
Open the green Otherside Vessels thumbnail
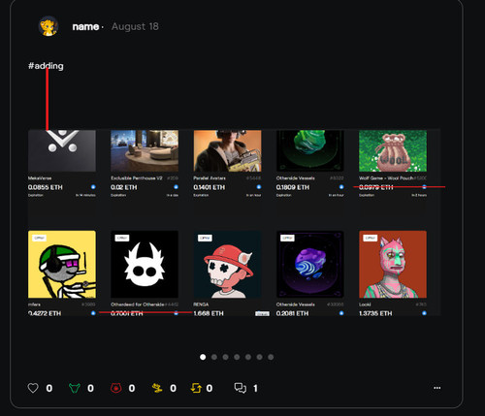[x=310, y=150]
